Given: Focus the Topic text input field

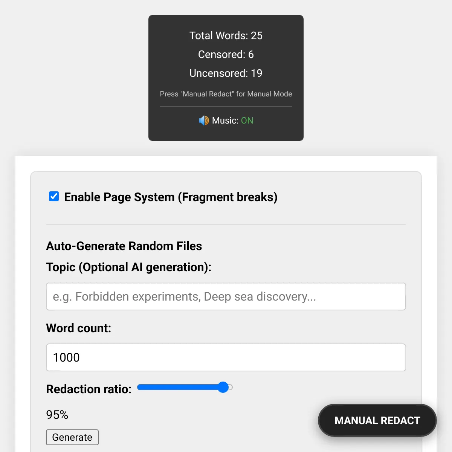Looking at the screenshot, I should tap(226, 296).
